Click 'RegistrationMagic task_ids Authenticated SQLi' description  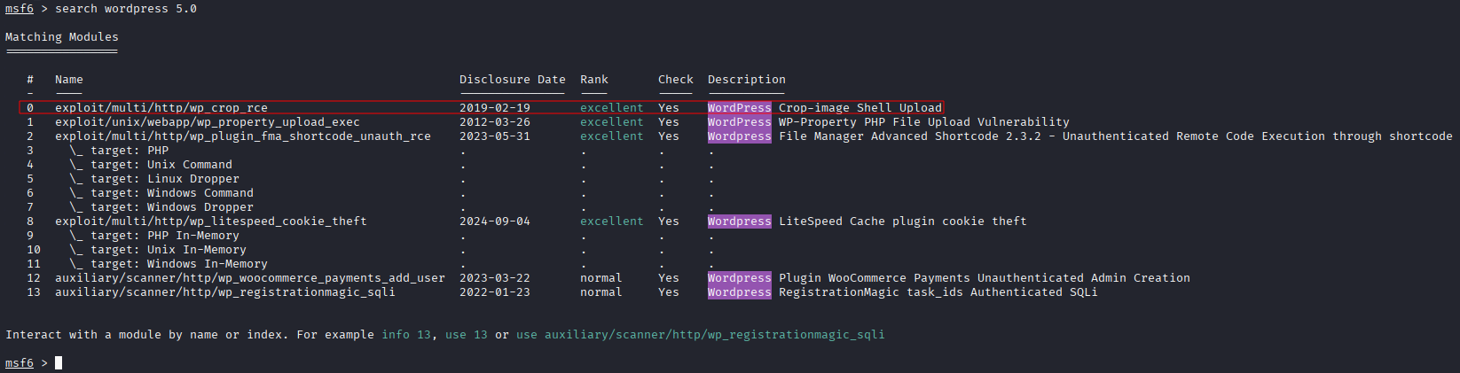[x=938, y=292]
